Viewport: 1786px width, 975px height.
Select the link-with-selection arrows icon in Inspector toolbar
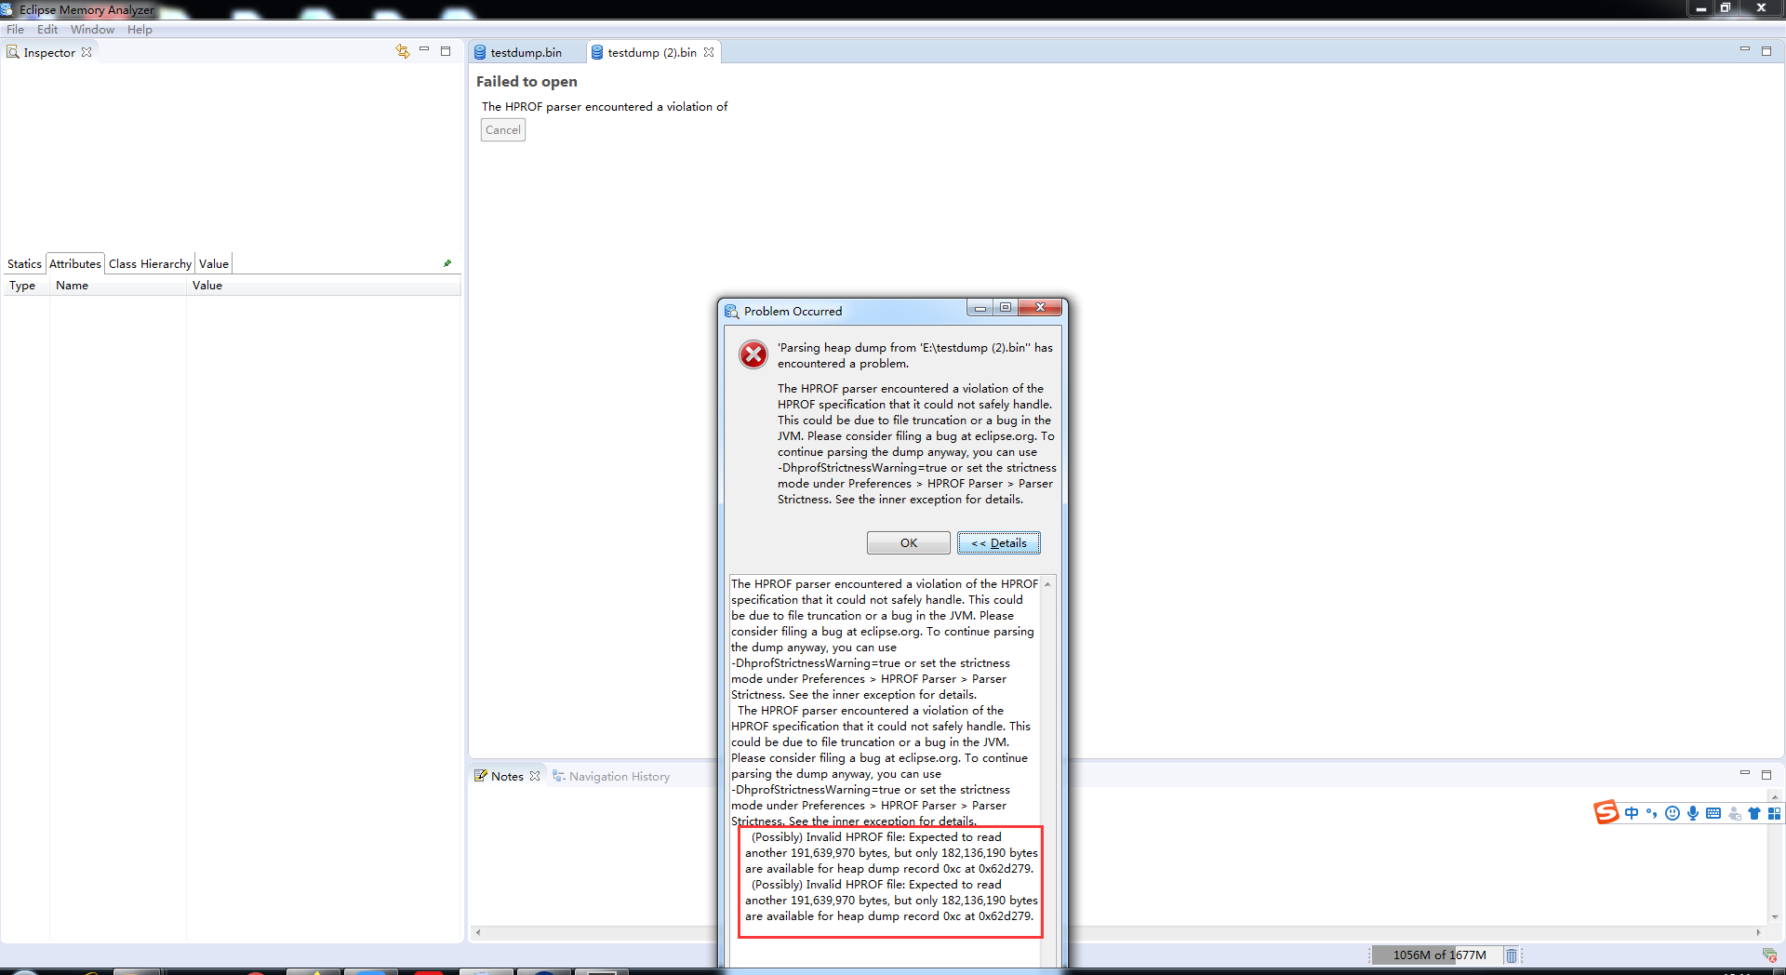403,51
